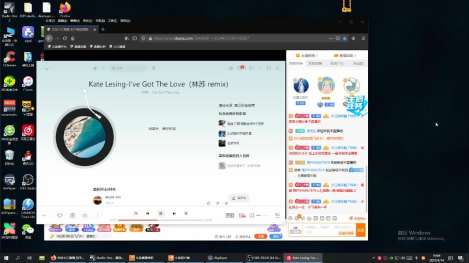Collapse the song detail page with top-left chevron

pos(47,68)
